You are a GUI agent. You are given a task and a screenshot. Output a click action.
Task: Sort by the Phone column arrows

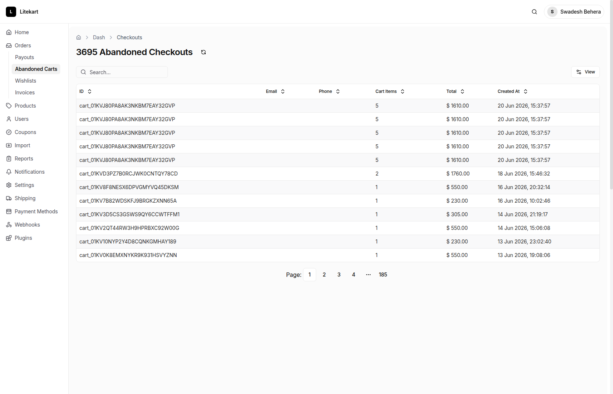tap(338, 91)
